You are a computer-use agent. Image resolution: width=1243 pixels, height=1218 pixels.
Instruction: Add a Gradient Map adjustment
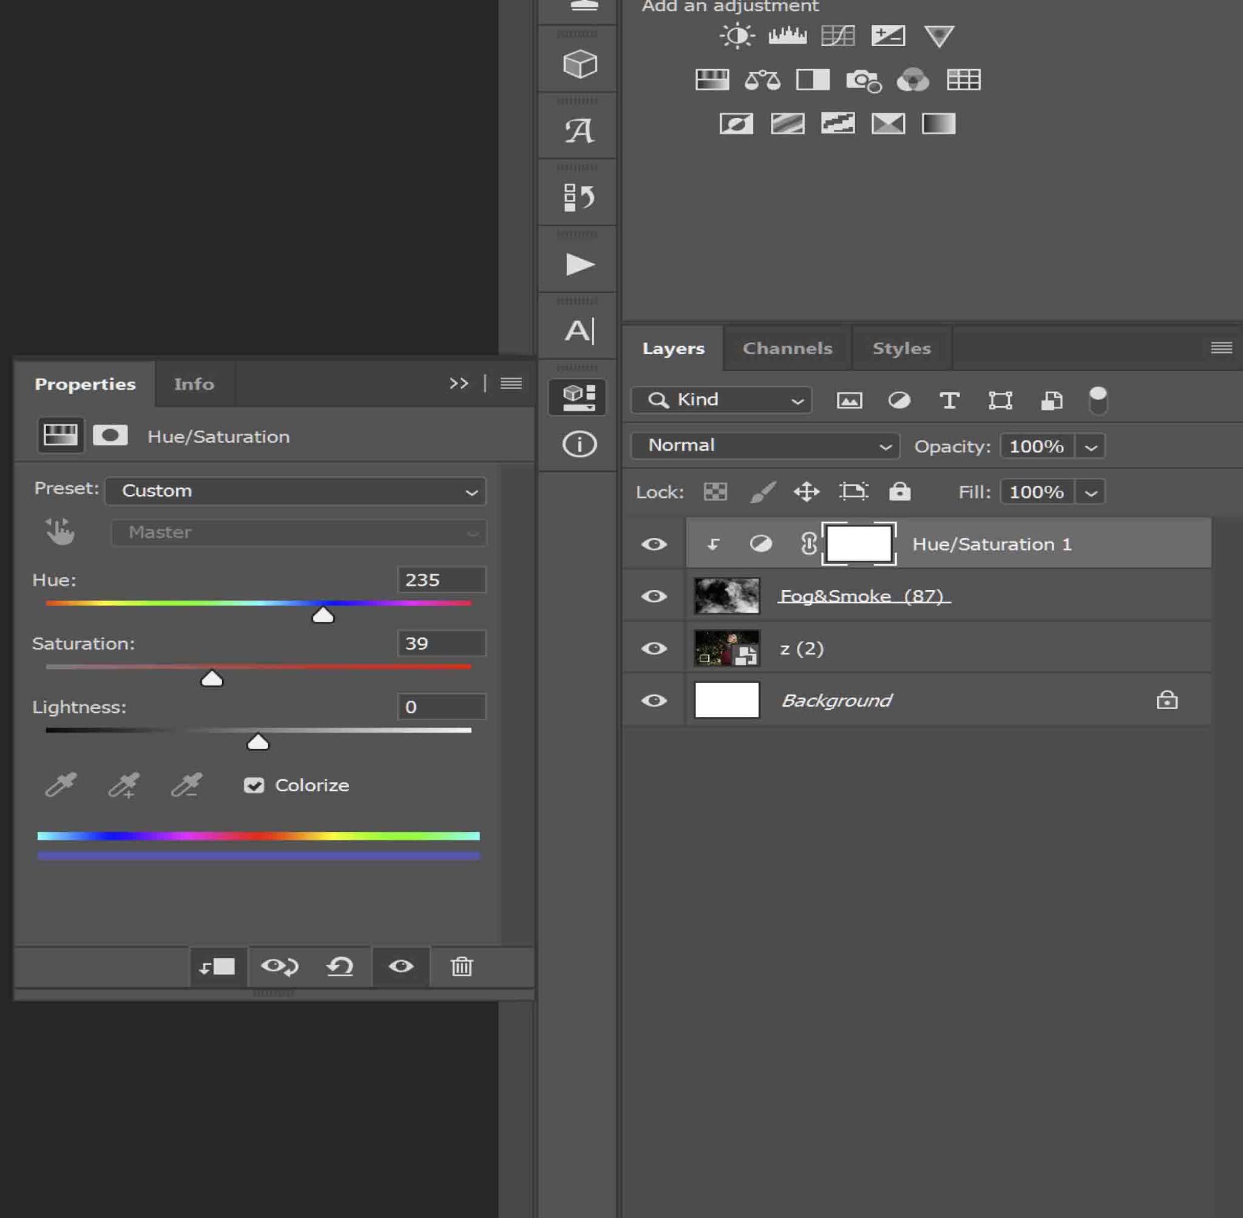(x=939, y=123)
